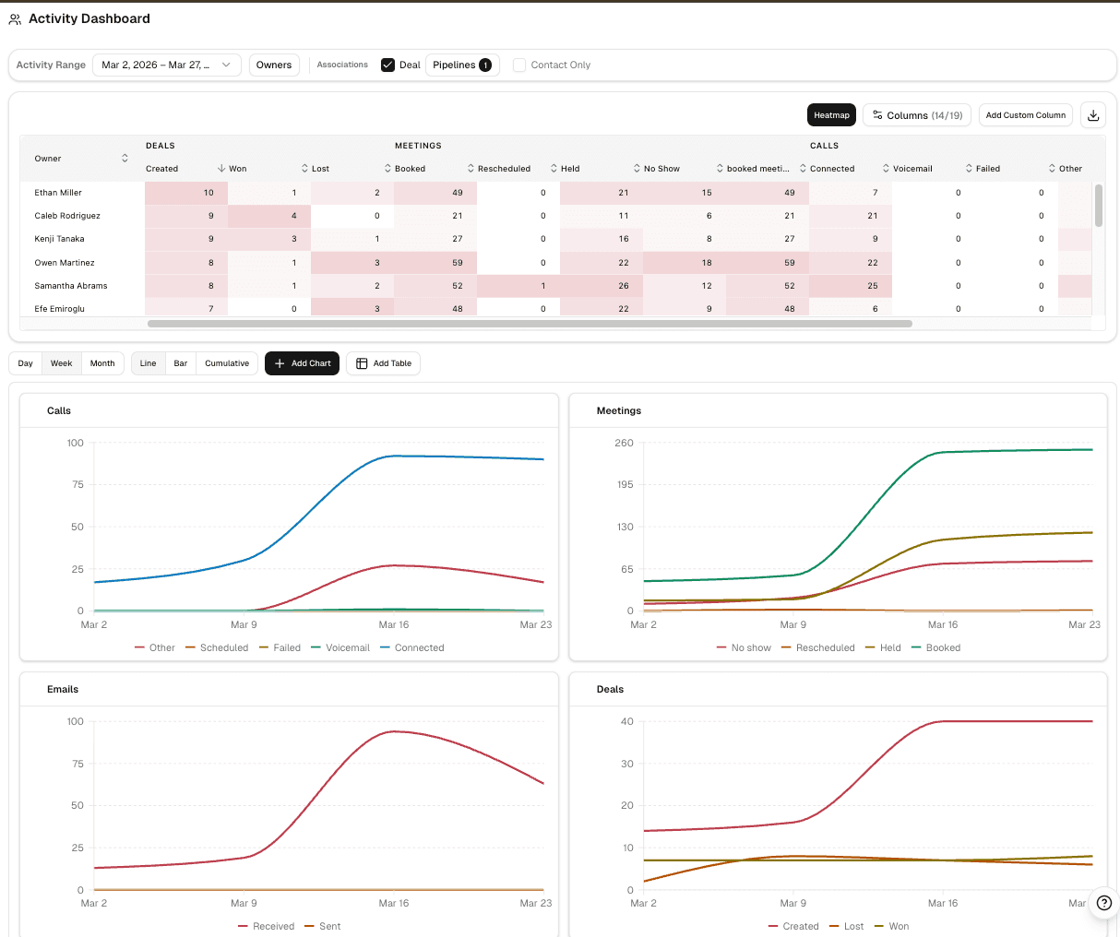The image size is (1120, 937).
Task: Open the Owners filter dropdown
Action: (274, 65)
